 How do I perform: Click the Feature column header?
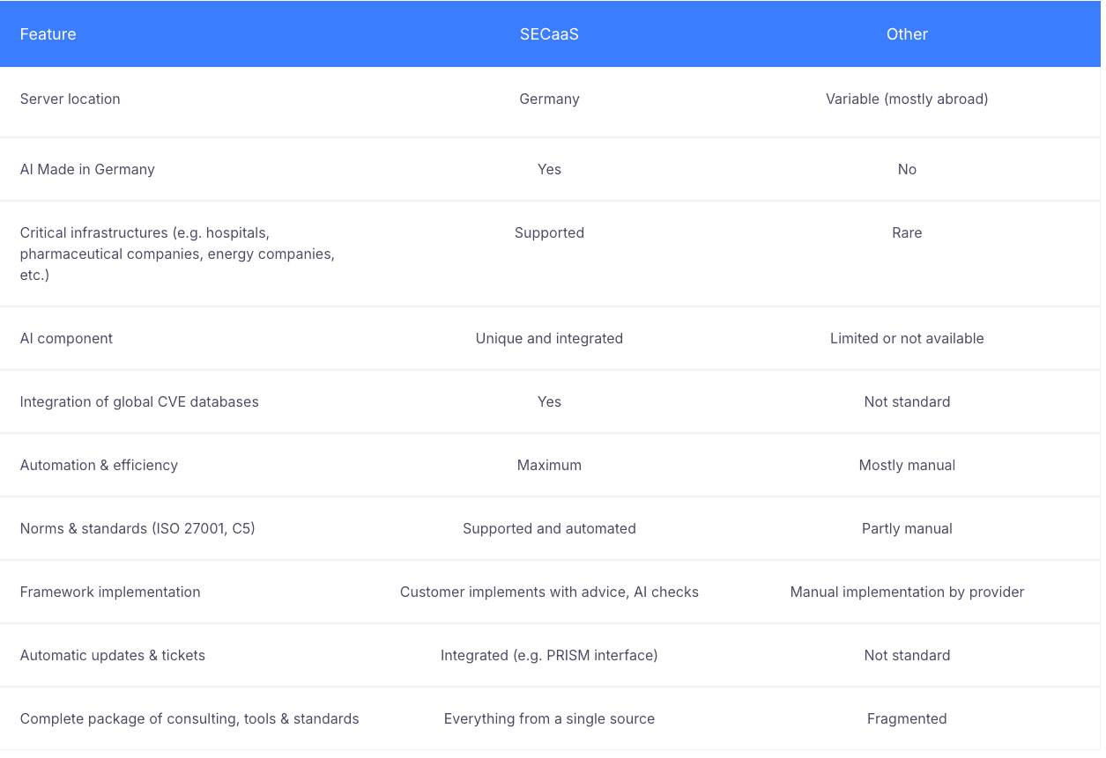[x=48, y=34]
